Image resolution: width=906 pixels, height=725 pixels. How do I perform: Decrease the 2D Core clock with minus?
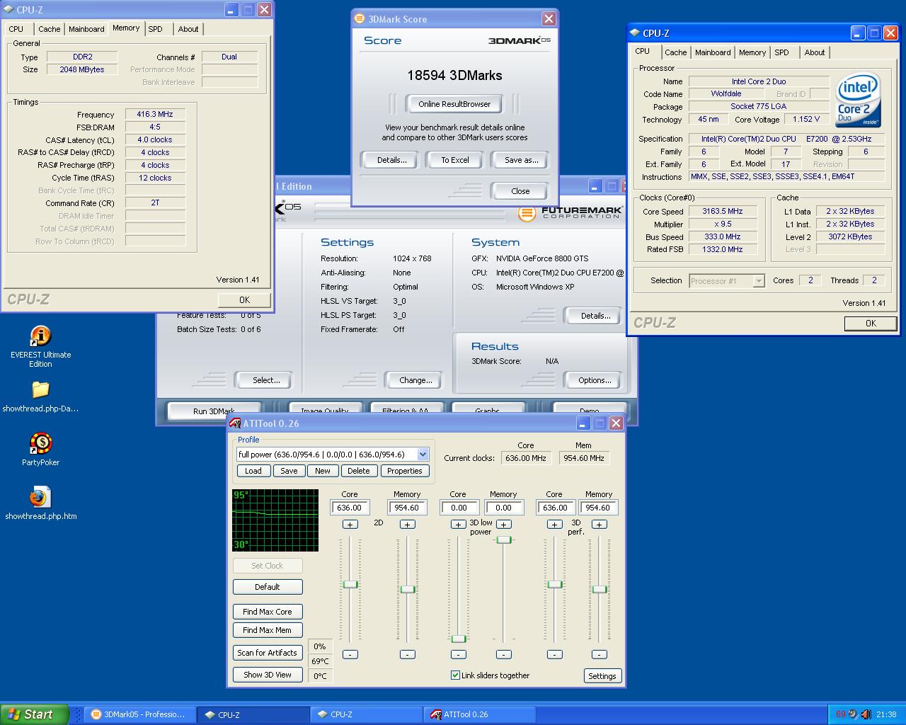(350, 654)
